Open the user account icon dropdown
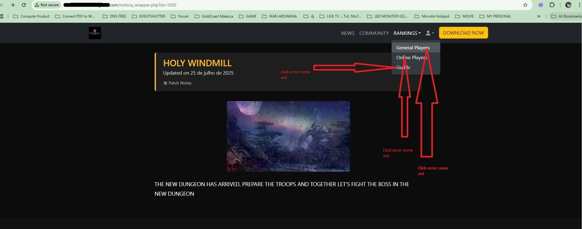582x229 pixels. coord(430,33)
